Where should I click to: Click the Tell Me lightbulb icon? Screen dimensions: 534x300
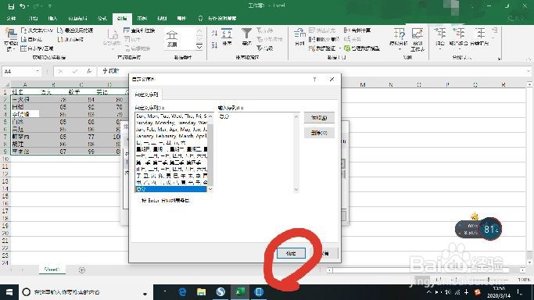point(200,19)
